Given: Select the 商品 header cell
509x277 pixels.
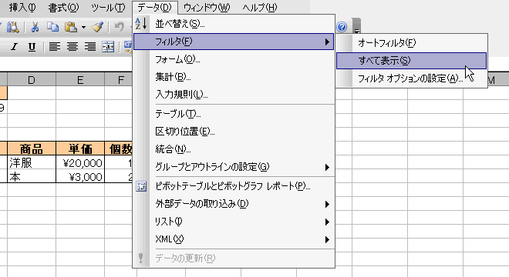Looking at the screenshot, I should point(32,149).
